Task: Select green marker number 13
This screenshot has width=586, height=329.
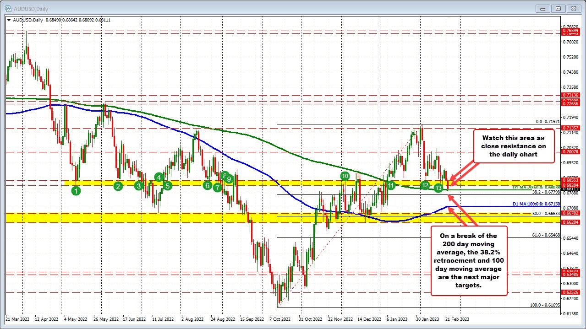Action: 438,188
